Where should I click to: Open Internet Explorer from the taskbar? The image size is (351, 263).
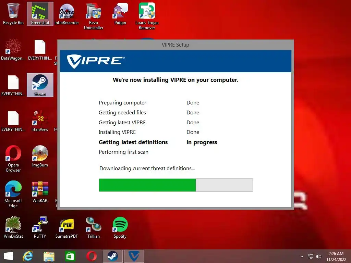pyautogui.click(x=28, y=256)
